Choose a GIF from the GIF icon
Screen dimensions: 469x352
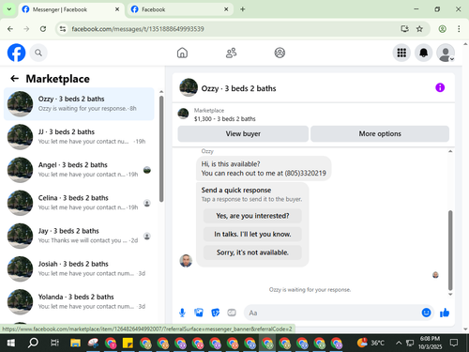pyautogui.click(x=232, y=313)
